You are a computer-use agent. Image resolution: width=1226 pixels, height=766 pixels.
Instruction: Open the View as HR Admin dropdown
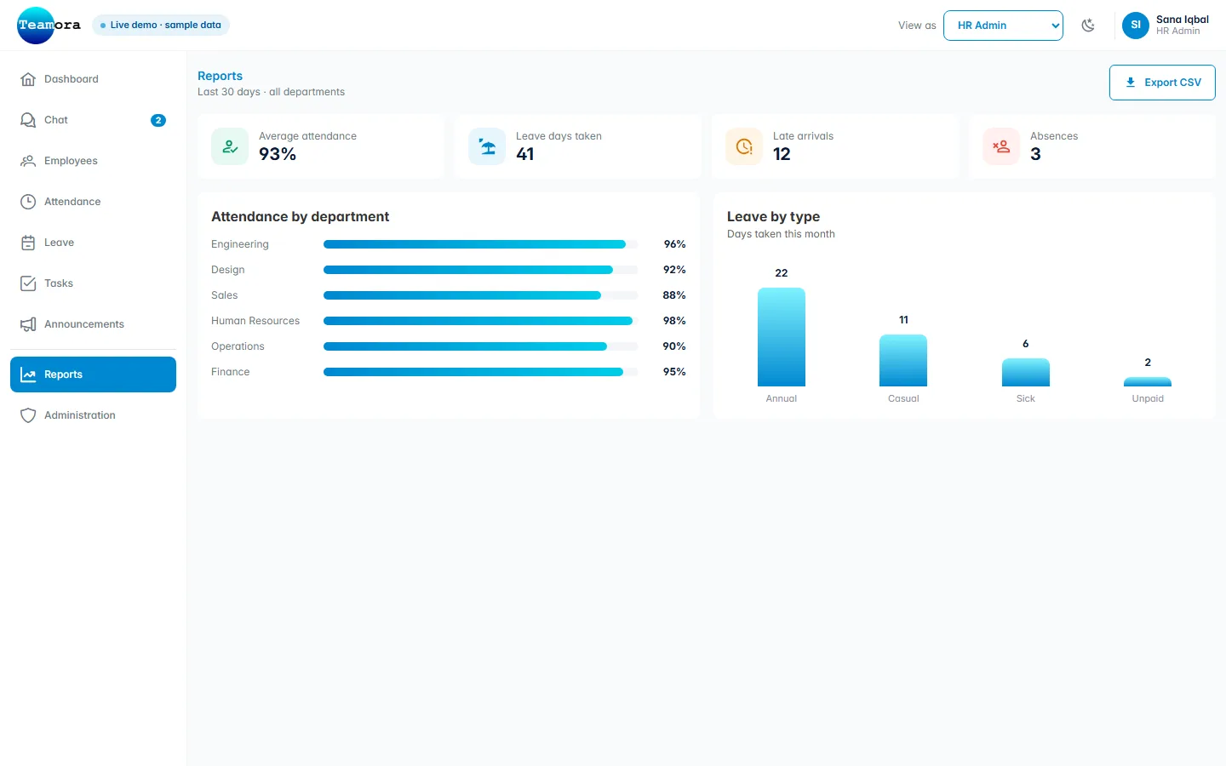pyautogui.click(x=1003, y=26)
